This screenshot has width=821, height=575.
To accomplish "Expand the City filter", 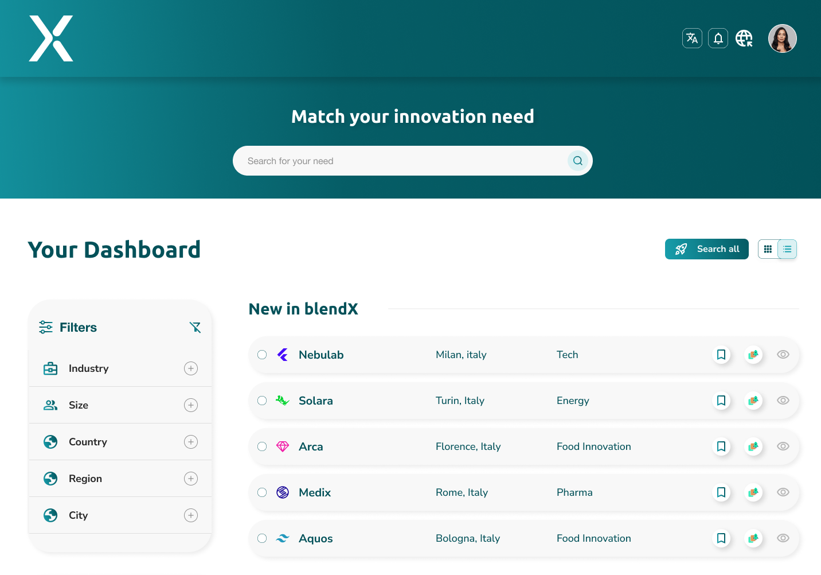I will pos(191,515).
